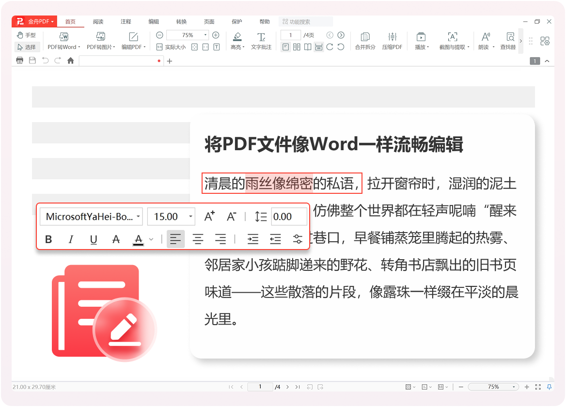The height and width of the screenshot is (407, 566).
Task: Center align text
Action: pos(198,239)
